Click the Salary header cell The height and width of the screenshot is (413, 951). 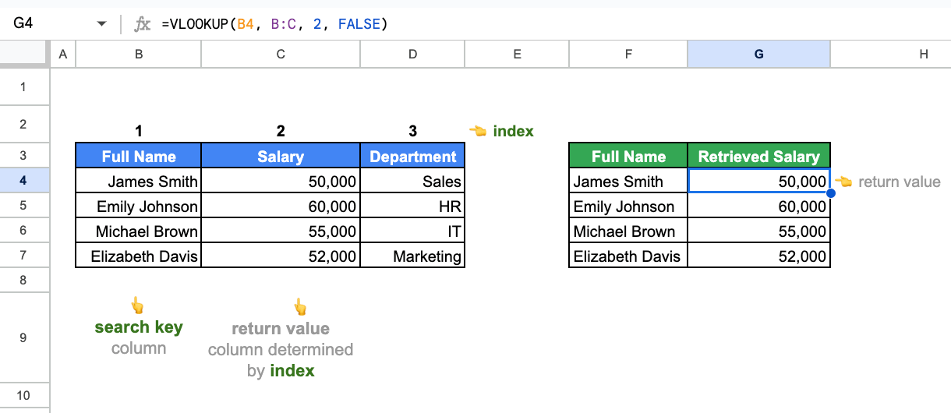click(281, 156)
